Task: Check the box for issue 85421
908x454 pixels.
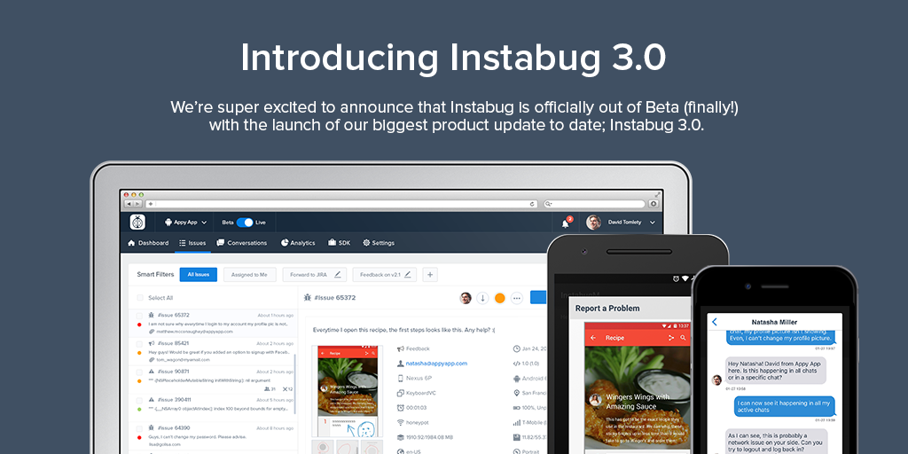Action: pos(139,343)
